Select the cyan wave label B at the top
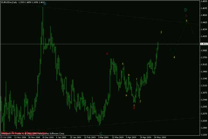Viewport: 208px width, 139px height. 45,4
